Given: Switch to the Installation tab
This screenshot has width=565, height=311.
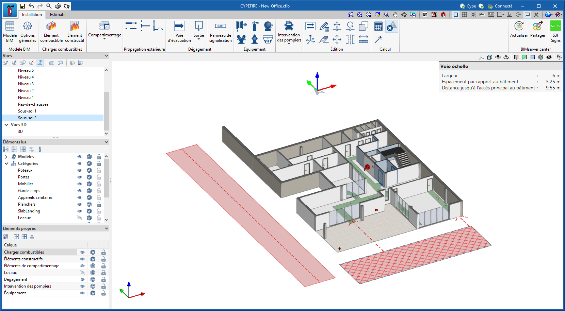Looking at the screenshot, I should point(32,15).
